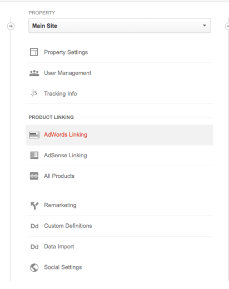
Task: Click the left column circular arrow connector
Action: (11, 26)
